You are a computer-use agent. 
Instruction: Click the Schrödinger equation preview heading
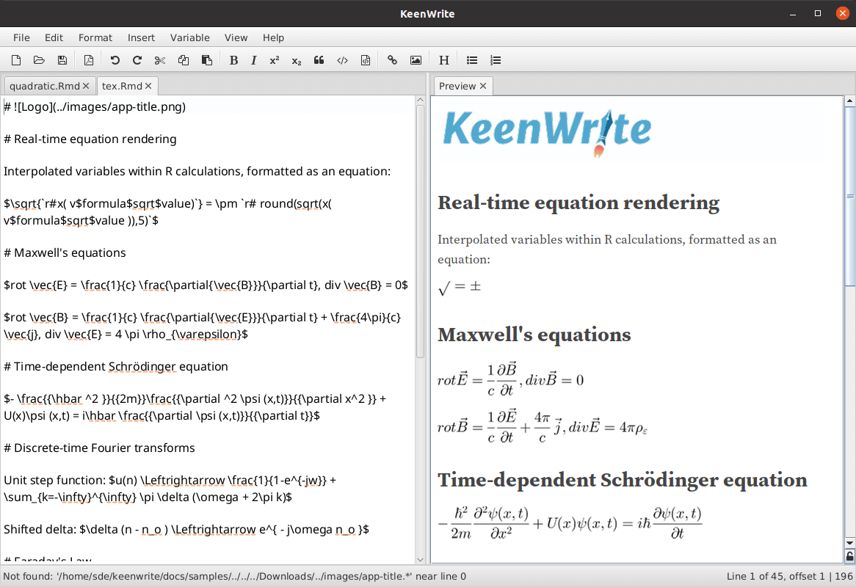623,480
